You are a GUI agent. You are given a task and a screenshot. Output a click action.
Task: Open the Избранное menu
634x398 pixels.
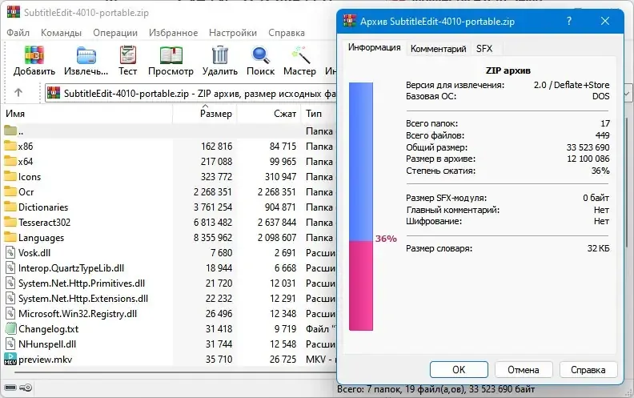[x=174, y=33]
